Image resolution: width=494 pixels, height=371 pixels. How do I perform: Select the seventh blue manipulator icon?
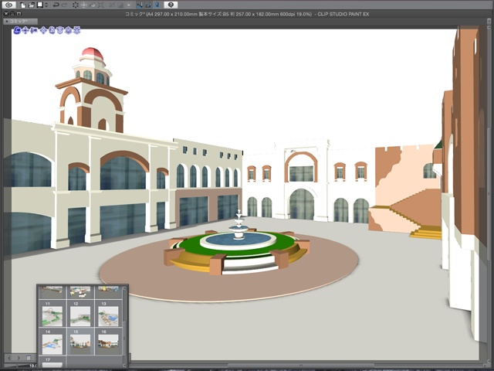[x=68, y=30]
